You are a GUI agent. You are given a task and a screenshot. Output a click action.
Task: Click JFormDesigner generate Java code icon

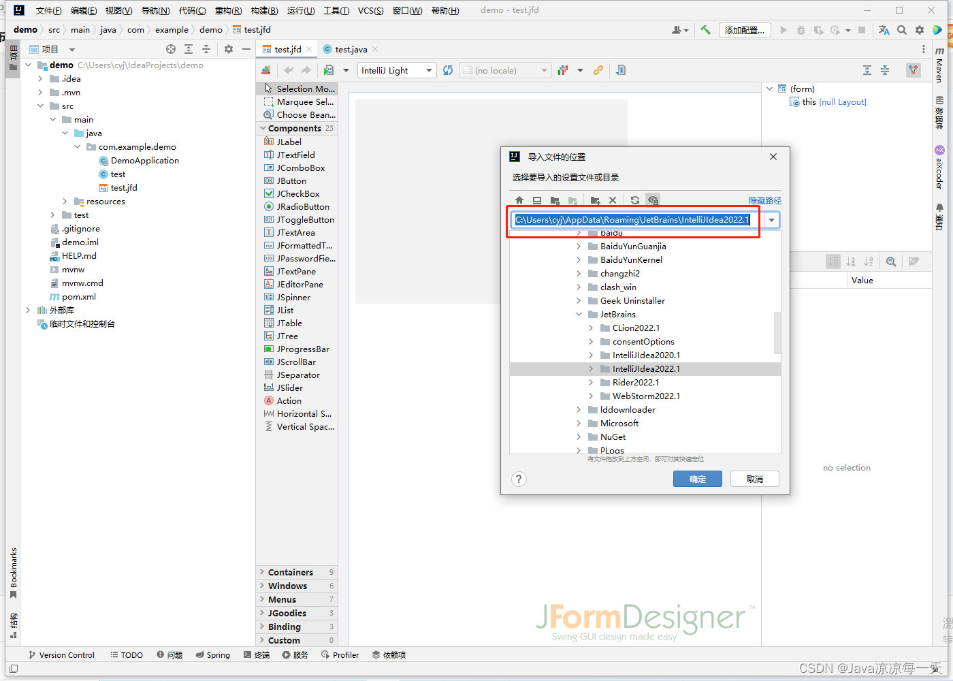pos(621,70)
